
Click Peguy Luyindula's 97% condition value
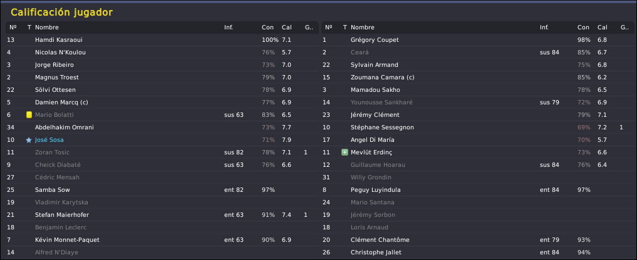584,190
